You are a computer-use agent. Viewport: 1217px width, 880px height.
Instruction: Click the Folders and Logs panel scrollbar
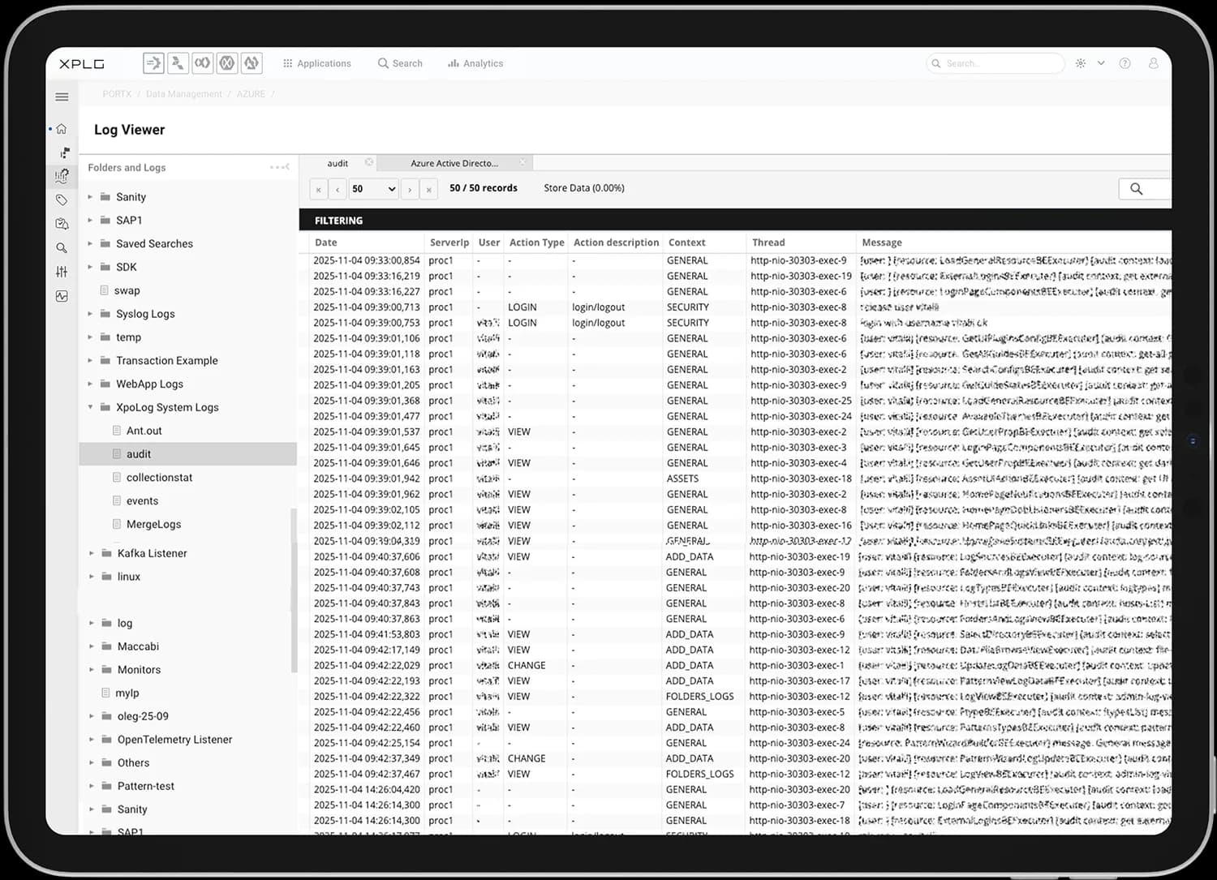294,590
